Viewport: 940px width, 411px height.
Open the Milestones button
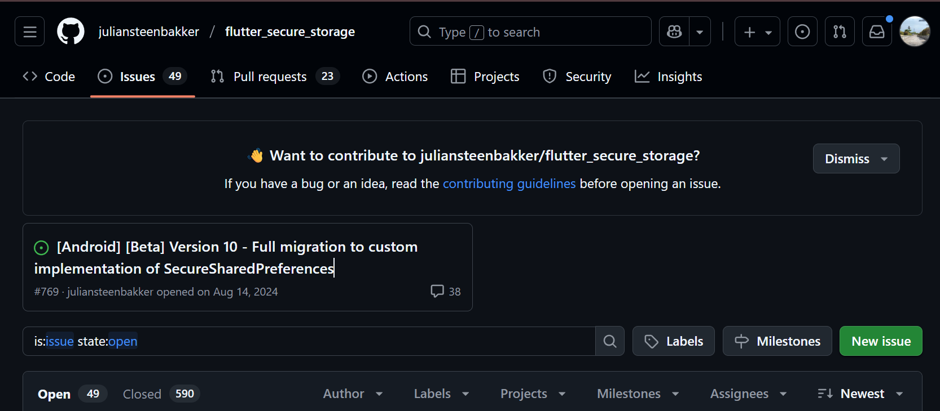[x=777, y=341]
